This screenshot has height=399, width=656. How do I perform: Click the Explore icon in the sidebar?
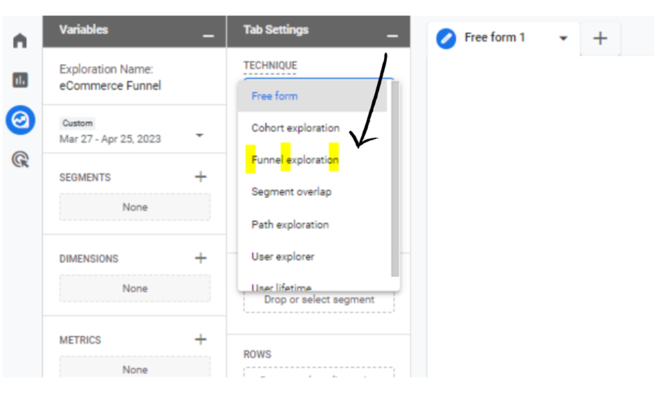[20, 120]
